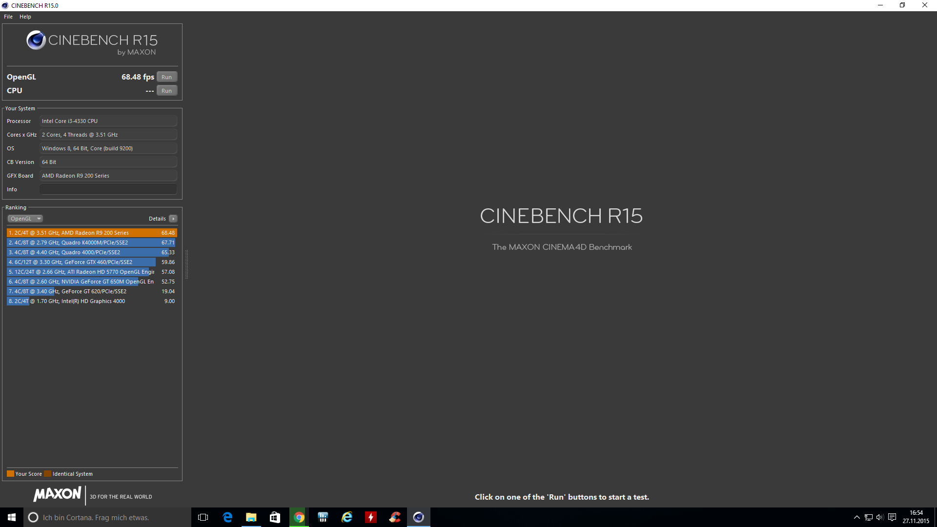Open the red-blue swirl taskbar app
The width and height of the screenshot is (937, 527).
tap(395, 517)
